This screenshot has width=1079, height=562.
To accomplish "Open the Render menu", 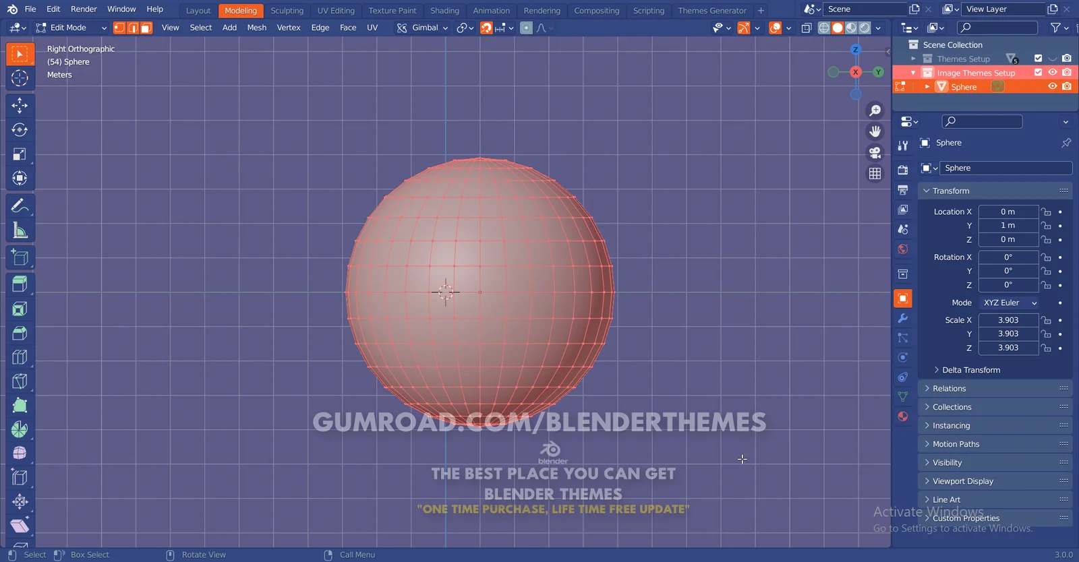I will click(84, 9).
